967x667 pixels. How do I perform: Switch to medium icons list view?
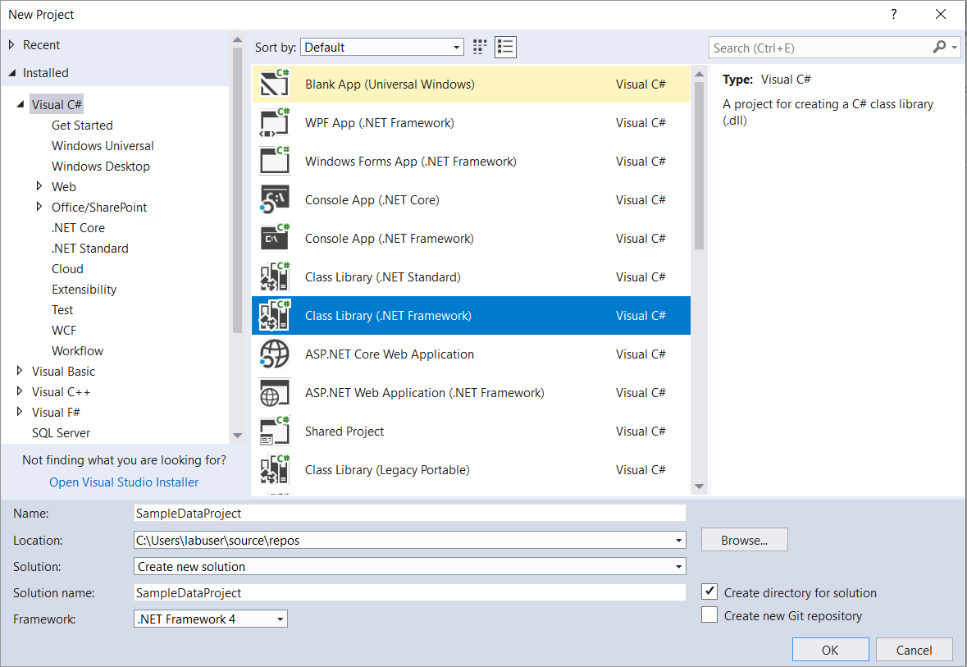[505, 48]
